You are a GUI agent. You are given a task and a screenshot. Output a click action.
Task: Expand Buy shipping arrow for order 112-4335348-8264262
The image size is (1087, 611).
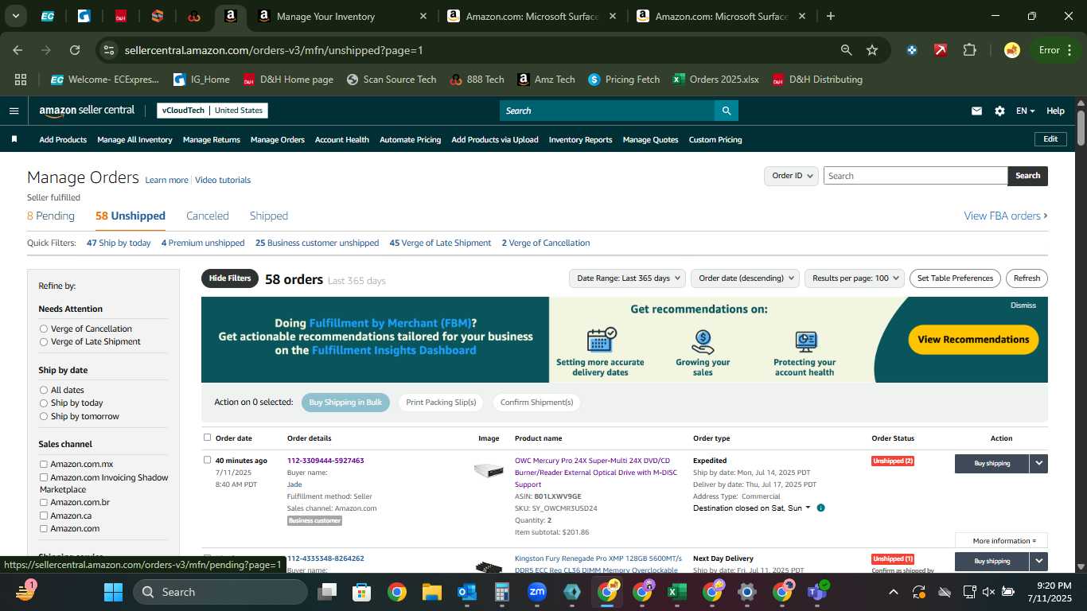(1038, 561)
